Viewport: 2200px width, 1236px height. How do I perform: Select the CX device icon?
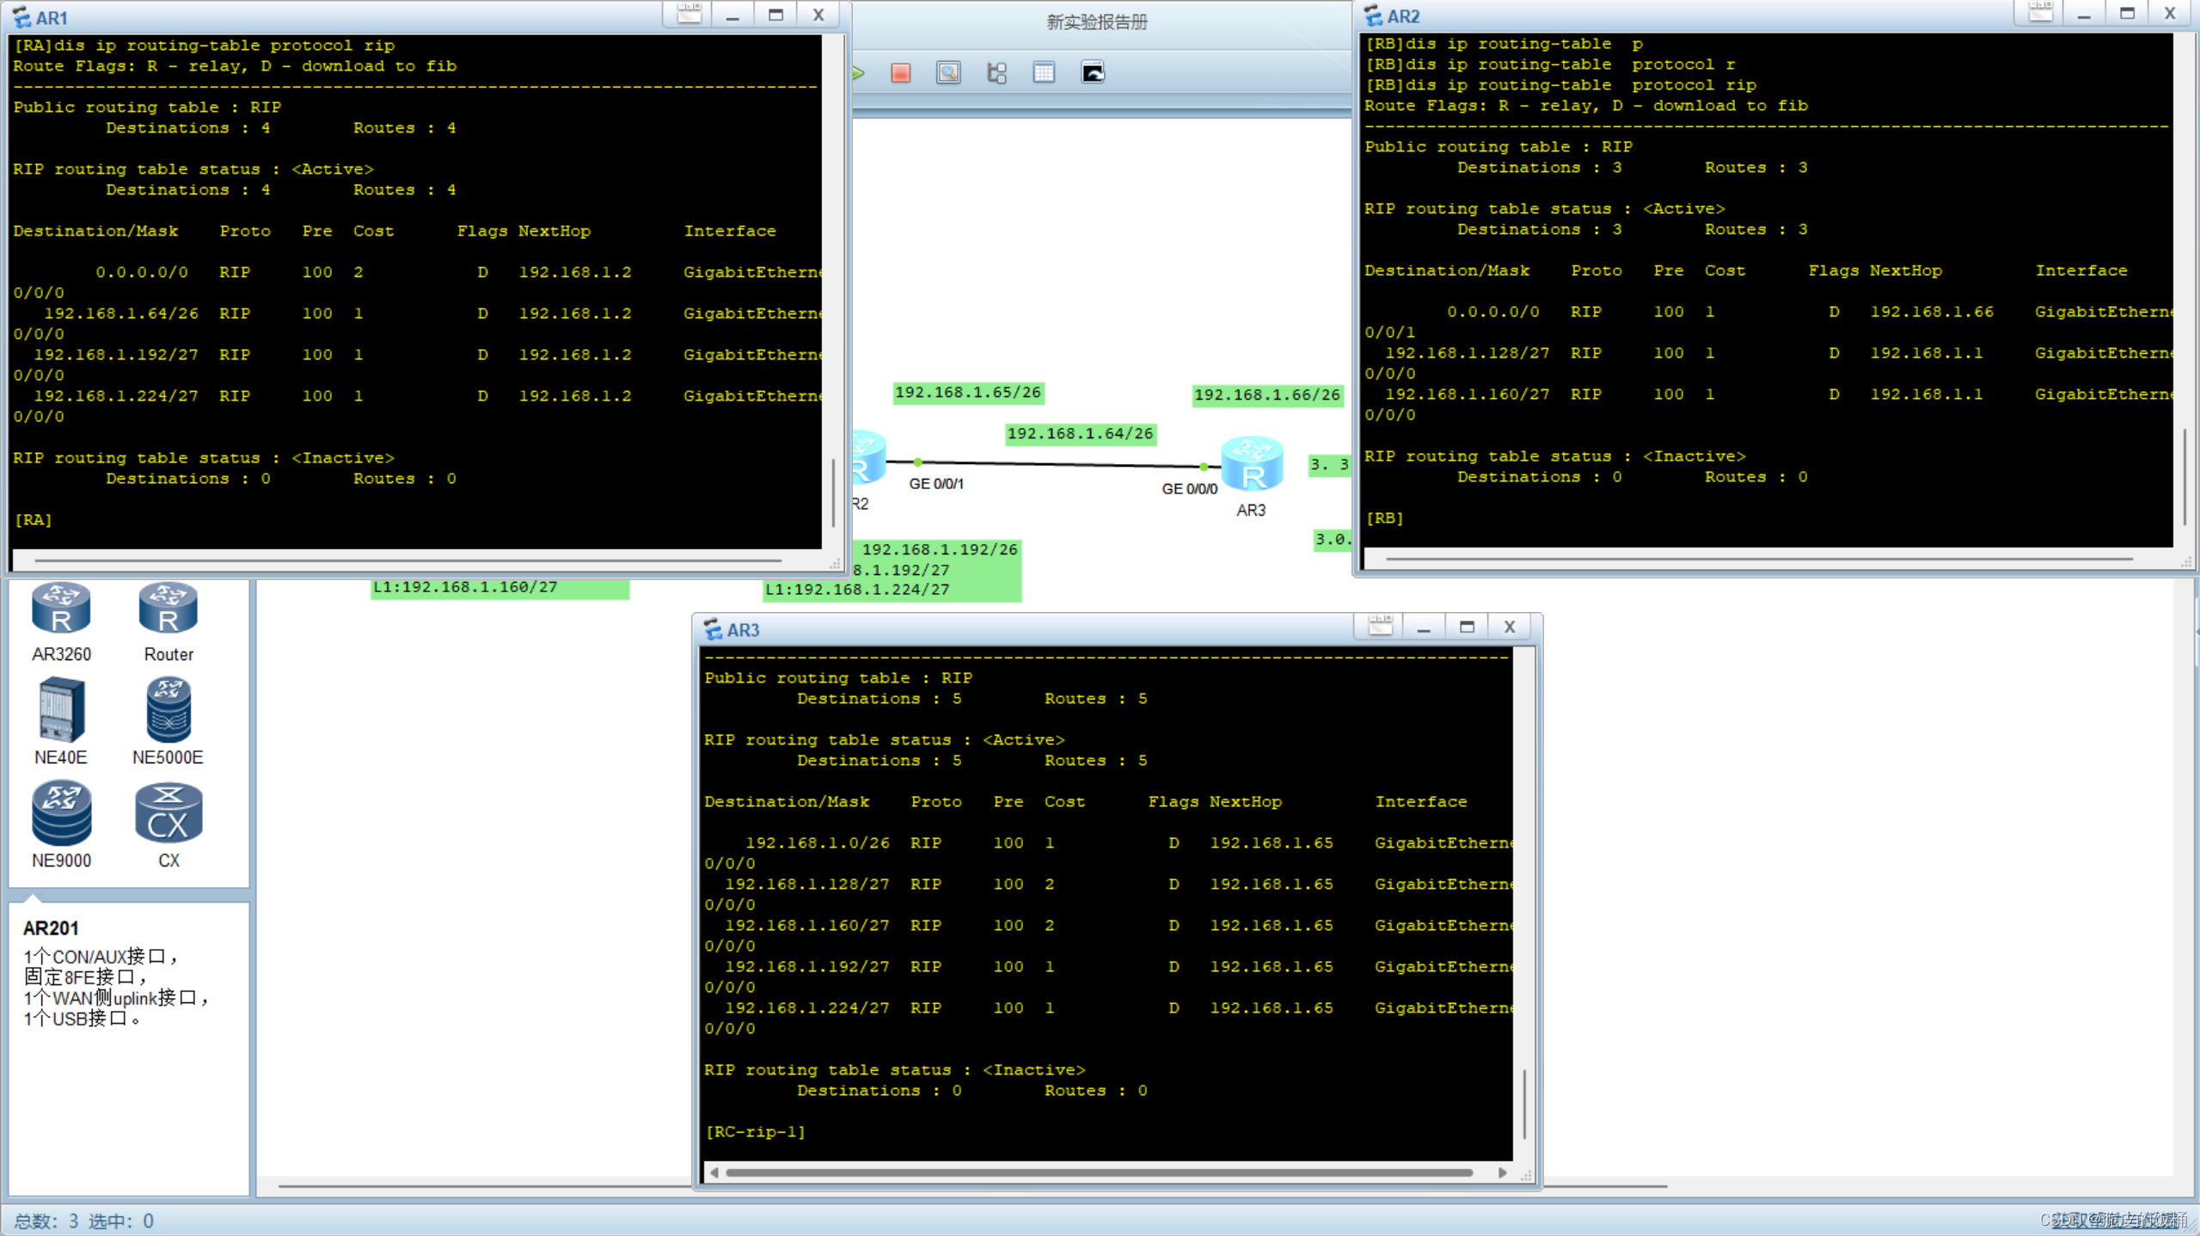(x=169, y=813)
